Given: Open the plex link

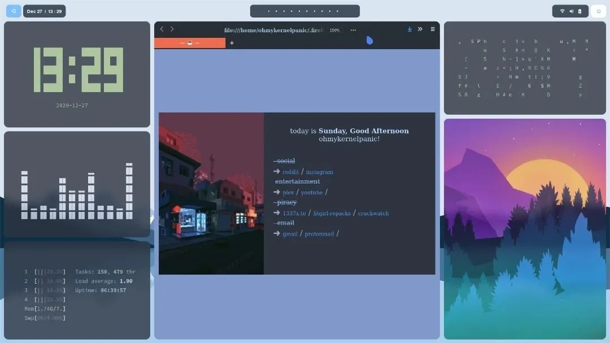Looking at the screenshot, I should pos(288,193).
